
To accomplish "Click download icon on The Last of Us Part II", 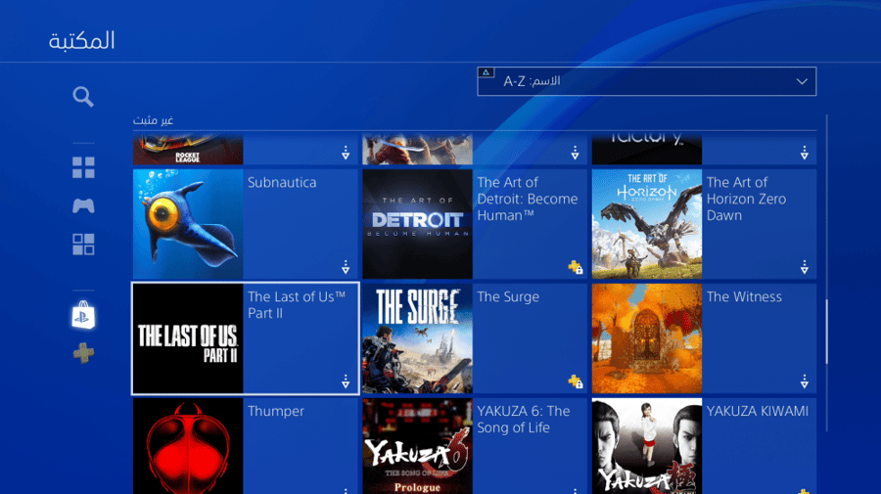I will pyautogui.click(x=346, y=382).
